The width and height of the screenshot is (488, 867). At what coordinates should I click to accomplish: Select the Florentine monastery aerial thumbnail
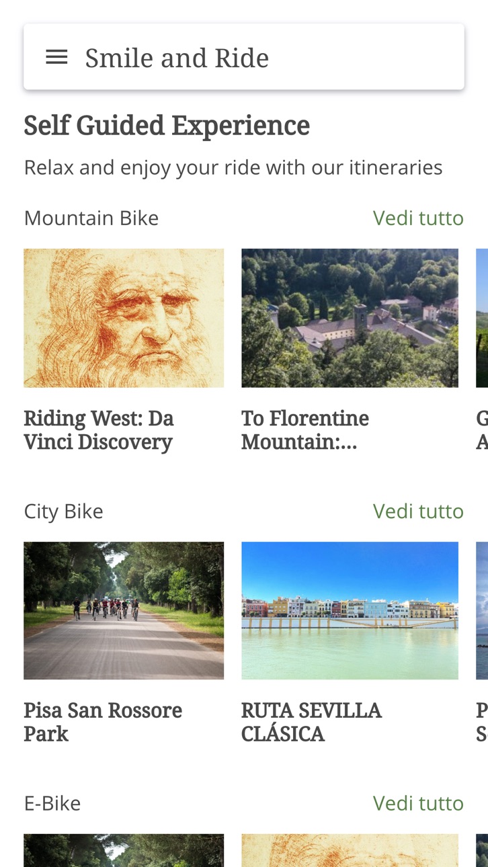click(350, 318)
